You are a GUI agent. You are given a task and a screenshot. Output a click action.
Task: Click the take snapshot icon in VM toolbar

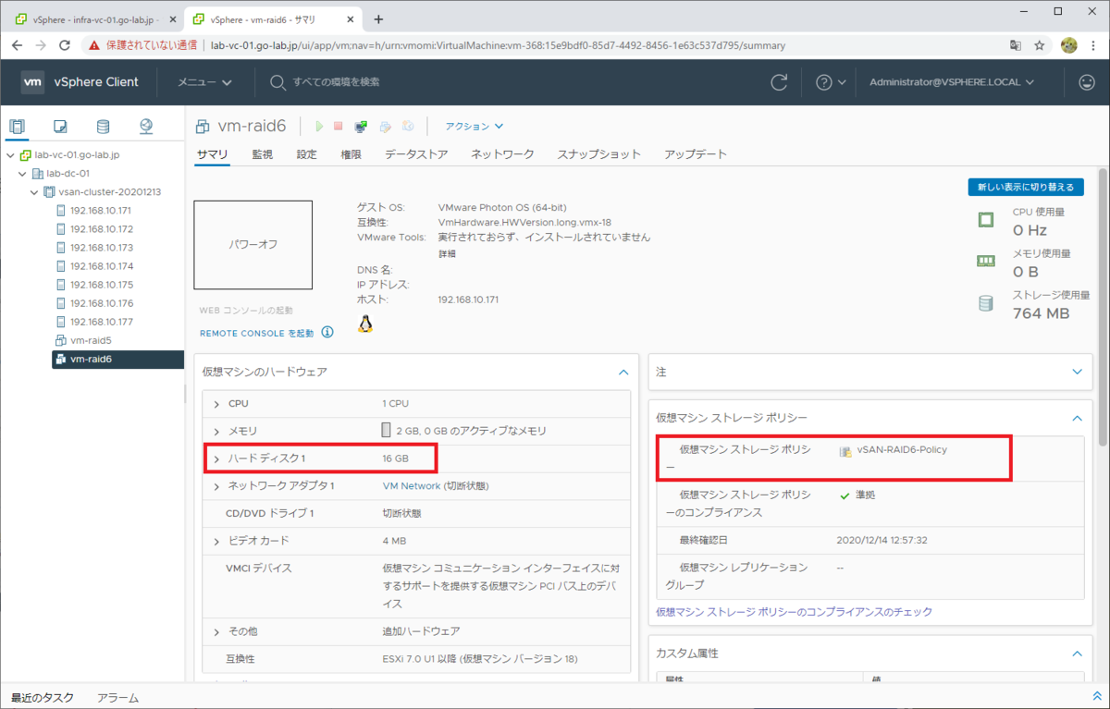408,126
